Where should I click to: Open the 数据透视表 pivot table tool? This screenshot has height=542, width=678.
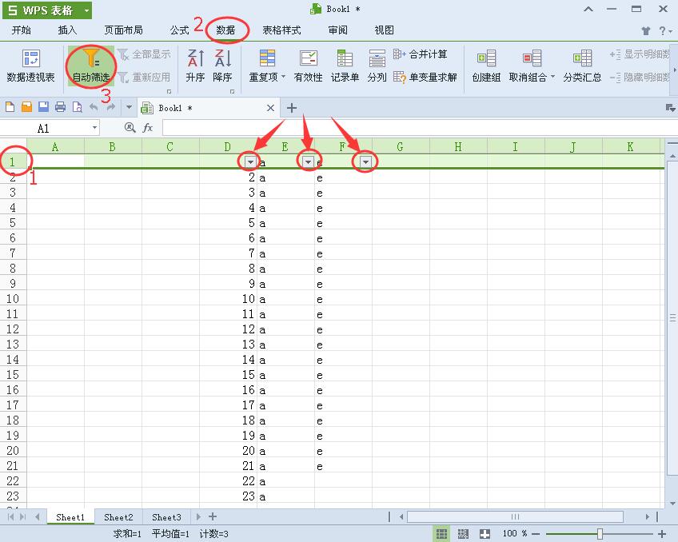tap(30, 66)
